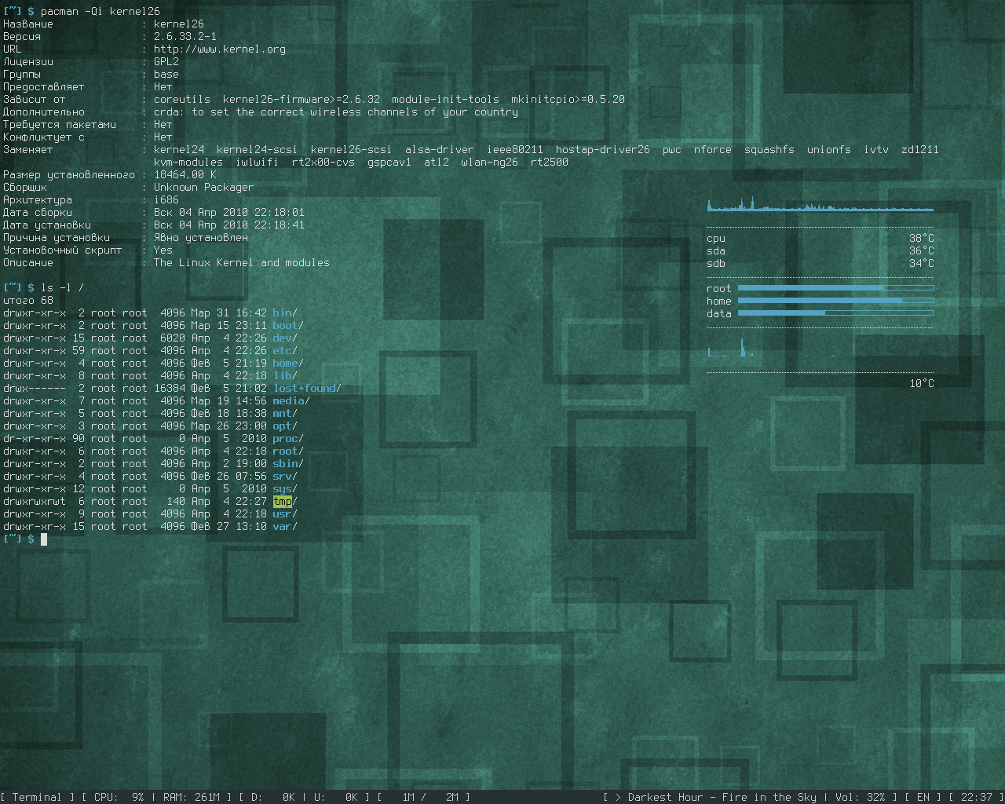Screen dimensions: 1005x804
Task: Select the i686 architecture value
Action: (166, 199)
